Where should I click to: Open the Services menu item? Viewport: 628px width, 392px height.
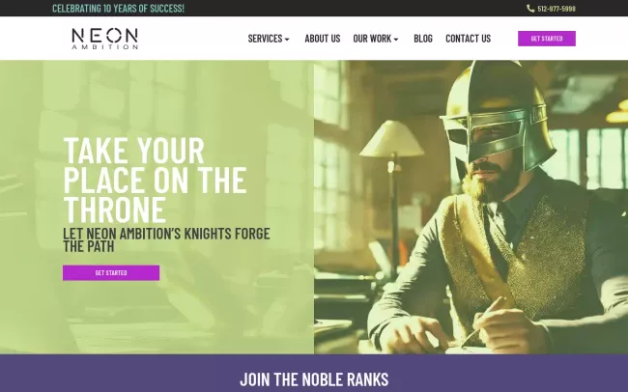point(265,39)
